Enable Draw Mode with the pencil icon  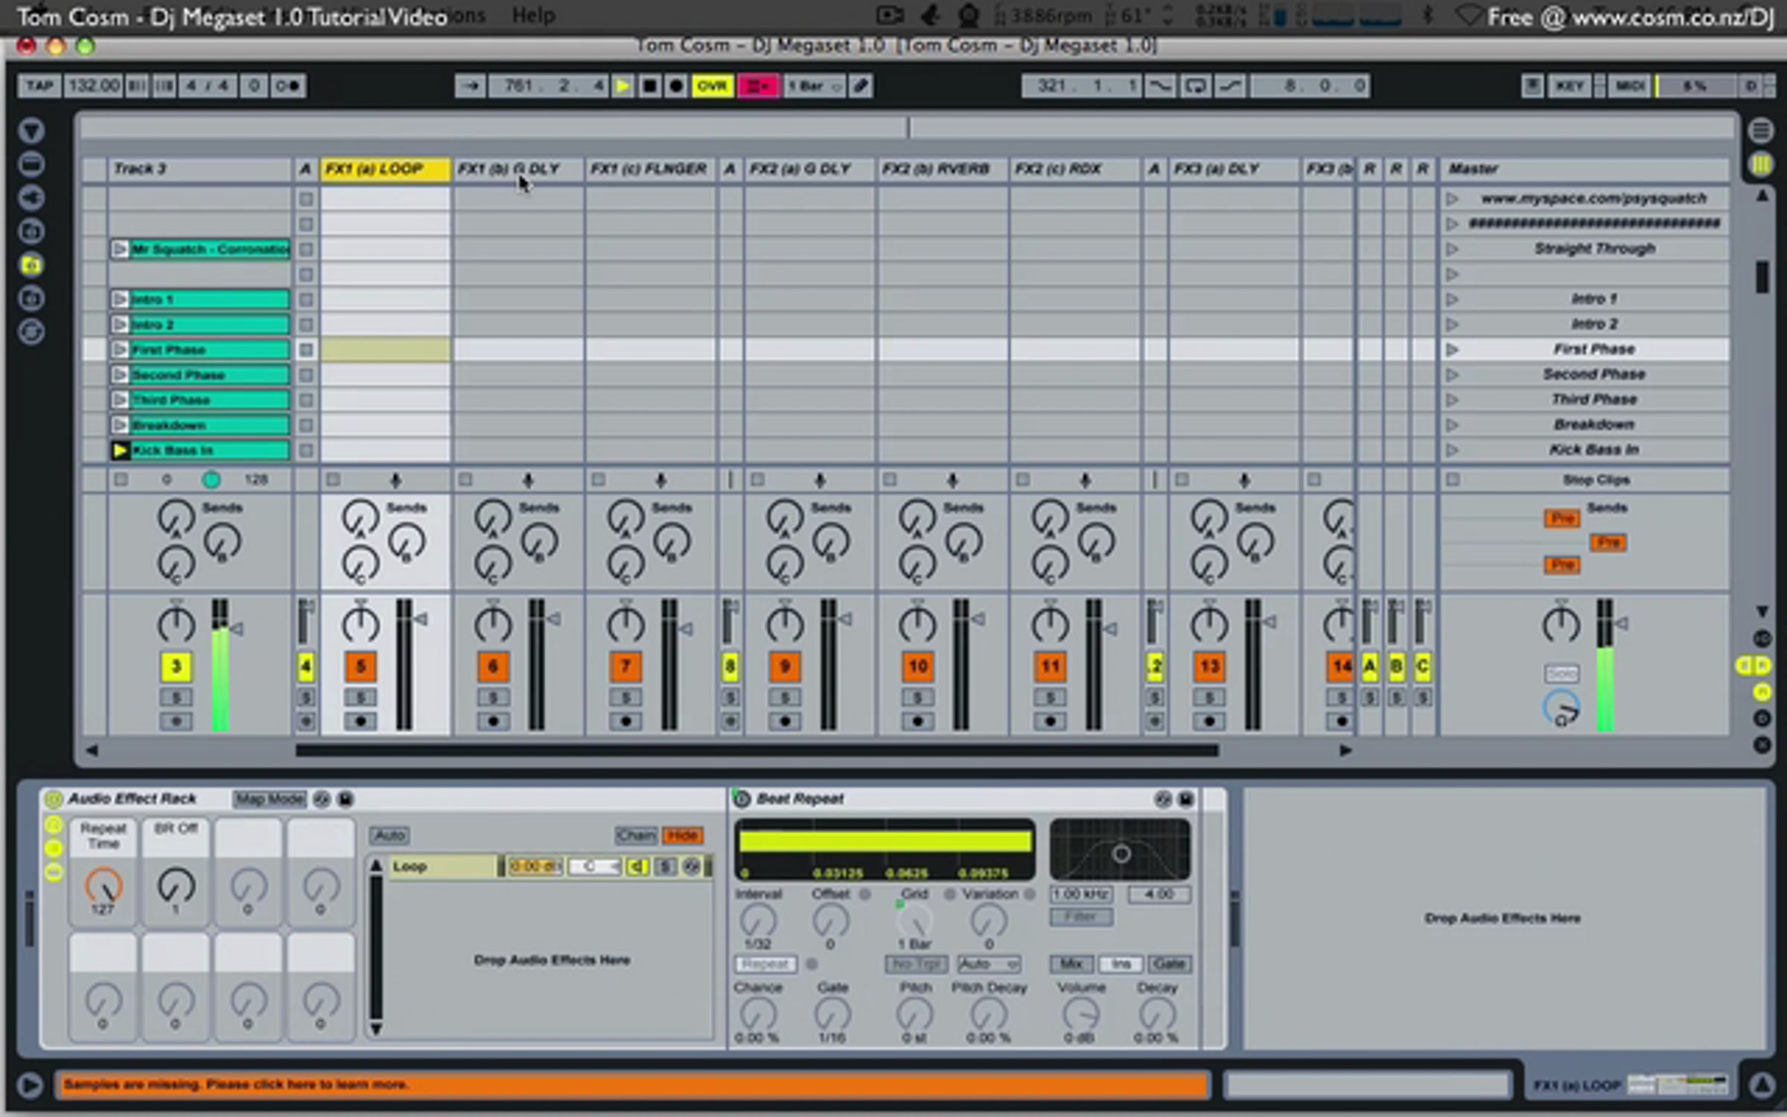tap(861, 86)
